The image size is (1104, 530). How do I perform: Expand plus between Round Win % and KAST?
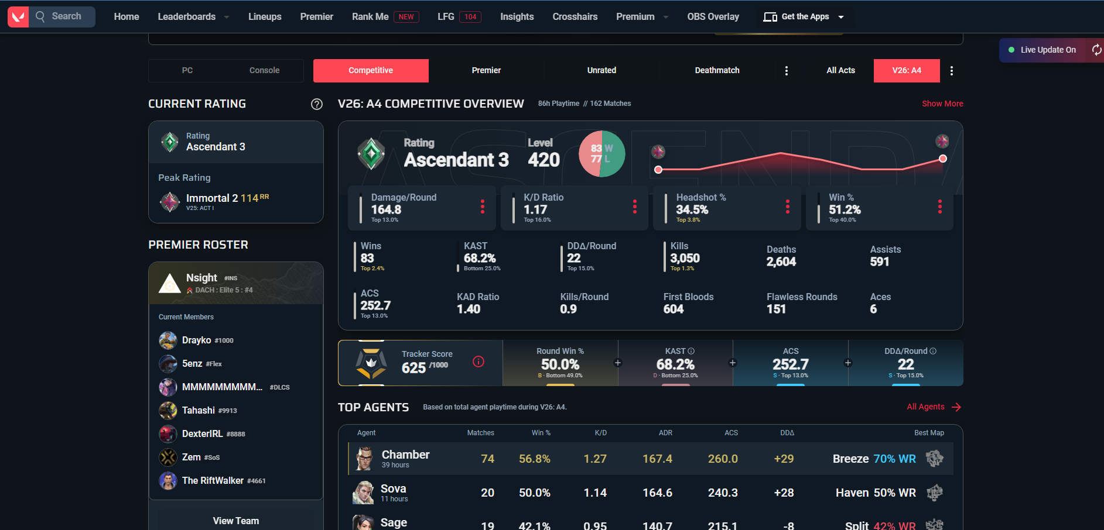click(x=618, y=363)
